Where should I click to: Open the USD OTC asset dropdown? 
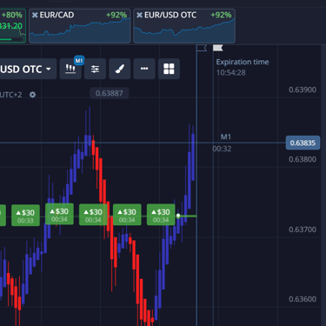27,69
